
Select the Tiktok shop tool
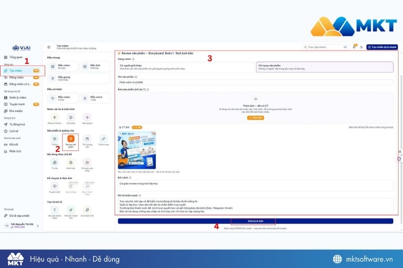pos(103,140)
